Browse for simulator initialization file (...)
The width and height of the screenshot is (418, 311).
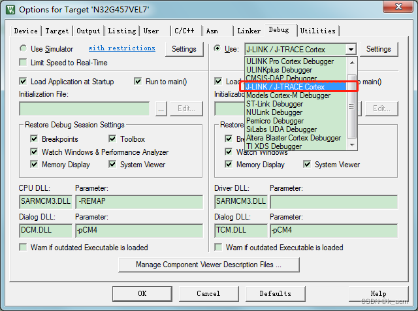point(161,109)
